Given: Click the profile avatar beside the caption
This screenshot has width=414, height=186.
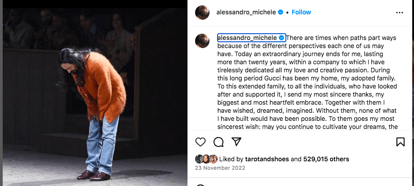Looking at the screenshot, I should pos(202,40).
